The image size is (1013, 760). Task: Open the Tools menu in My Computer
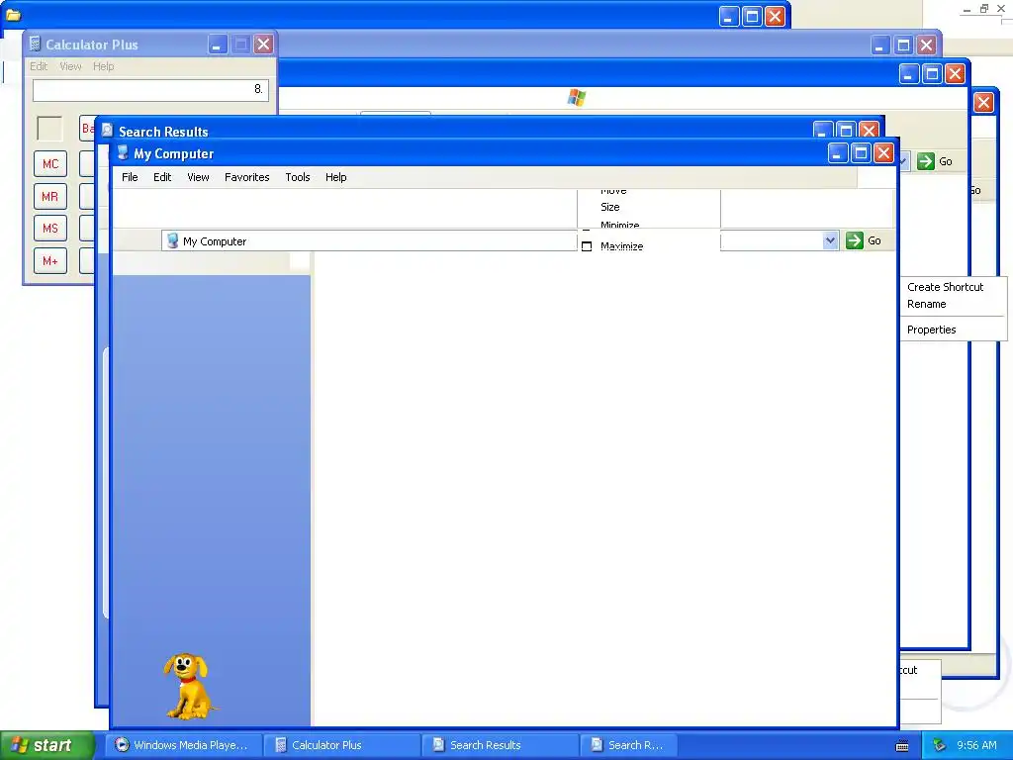(x=298, y=177)
